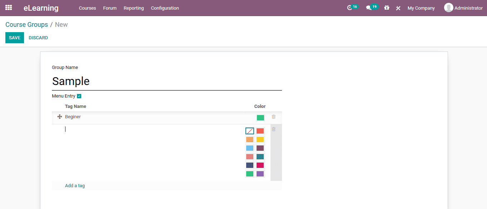Open the activities clock icon with 16 badge
The height and width of the screenshot is (209, 487).
tap(352, 8)
